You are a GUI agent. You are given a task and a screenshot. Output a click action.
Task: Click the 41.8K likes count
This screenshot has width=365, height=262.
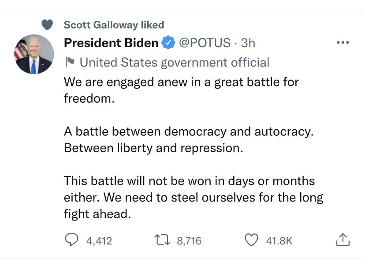pos(279,241)
